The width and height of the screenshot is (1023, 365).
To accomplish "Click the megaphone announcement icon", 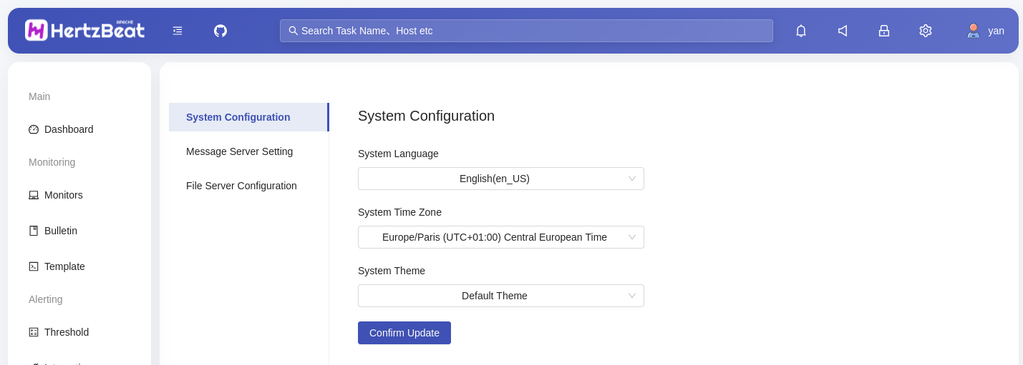I will pyautogui.click(x=843, y=31).
